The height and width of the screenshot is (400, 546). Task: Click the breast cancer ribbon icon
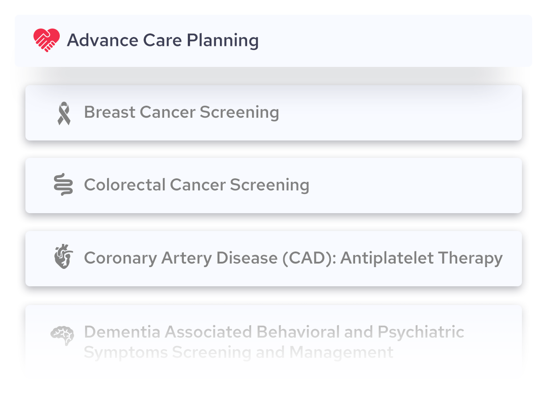(x=64, y=113)
